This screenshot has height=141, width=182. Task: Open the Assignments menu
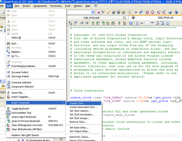[x=40, y=6]
